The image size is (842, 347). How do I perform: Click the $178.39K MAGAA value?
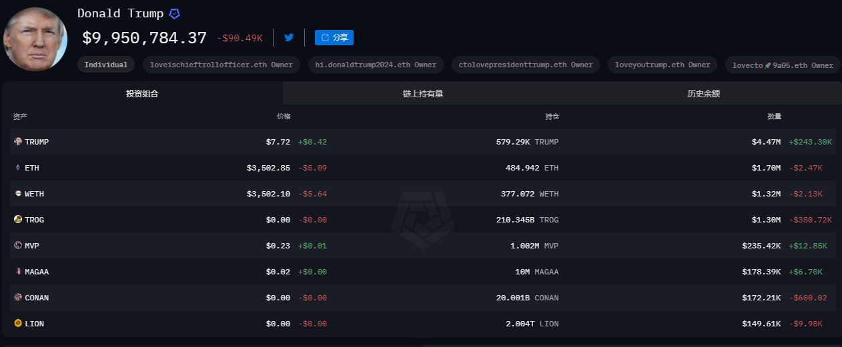(x=761, y=272)
